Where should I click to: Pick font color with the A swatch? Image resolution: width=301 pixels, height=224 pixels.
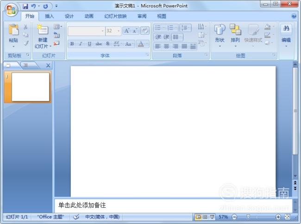pos(141,44)
